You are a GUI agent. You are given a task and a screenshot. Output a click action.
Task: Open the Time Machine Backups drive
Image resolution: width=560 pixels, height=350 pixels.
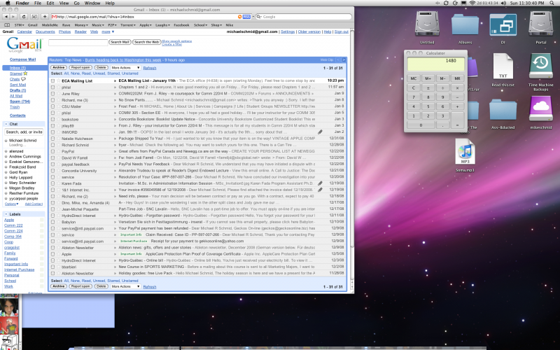point(540,66)
